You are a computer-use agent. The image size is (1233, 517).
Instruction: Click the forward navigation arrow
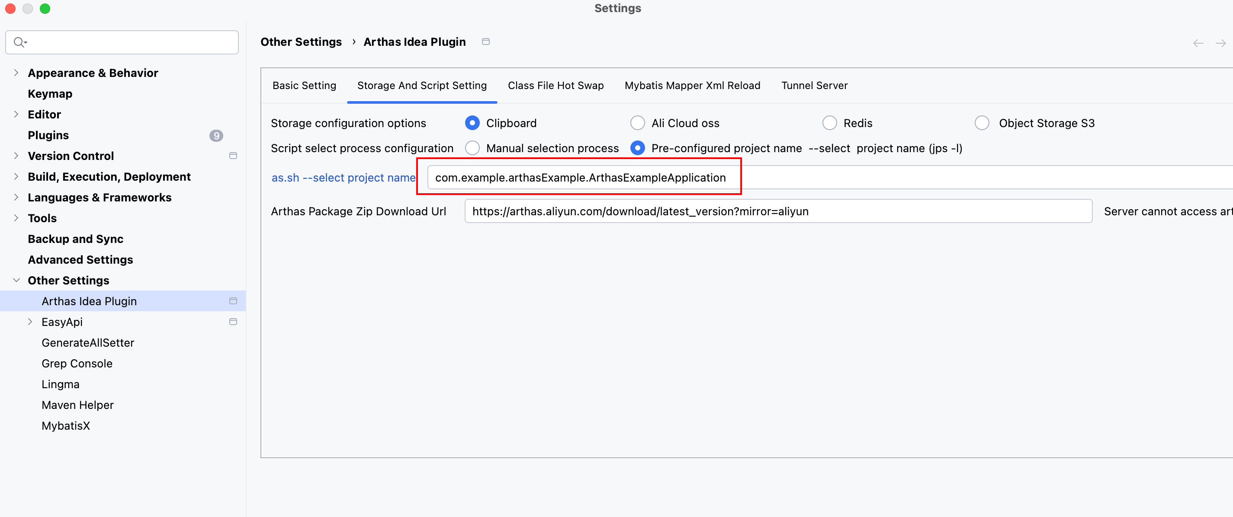1220,43
